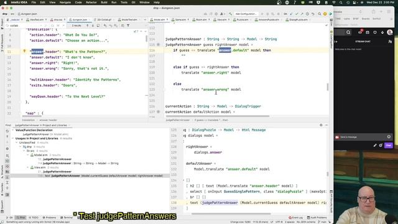Open TODO tool window button

[x=34, y=218]
